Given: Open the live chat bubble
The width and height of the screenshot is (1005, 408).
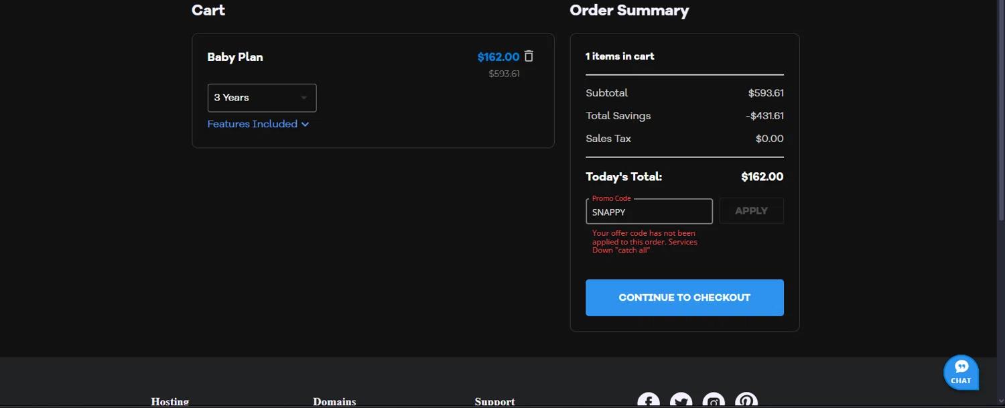Looking at the screenshot, I should click(961, 372).
